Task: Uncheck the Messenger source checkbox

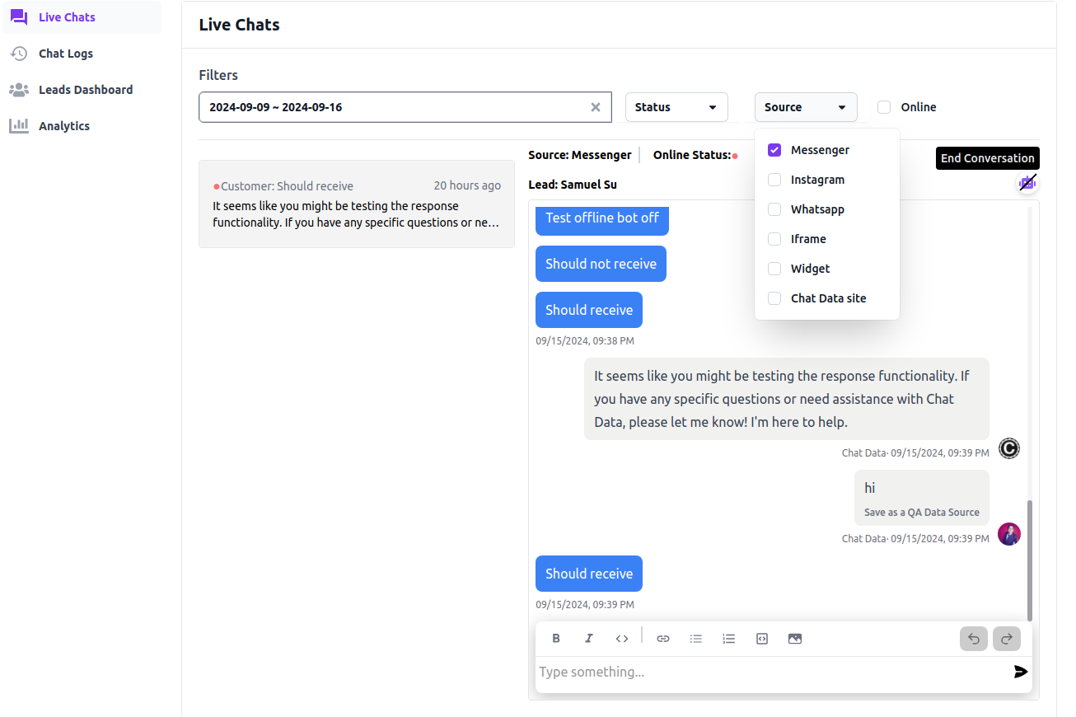Action: click(x=774, y=150)
